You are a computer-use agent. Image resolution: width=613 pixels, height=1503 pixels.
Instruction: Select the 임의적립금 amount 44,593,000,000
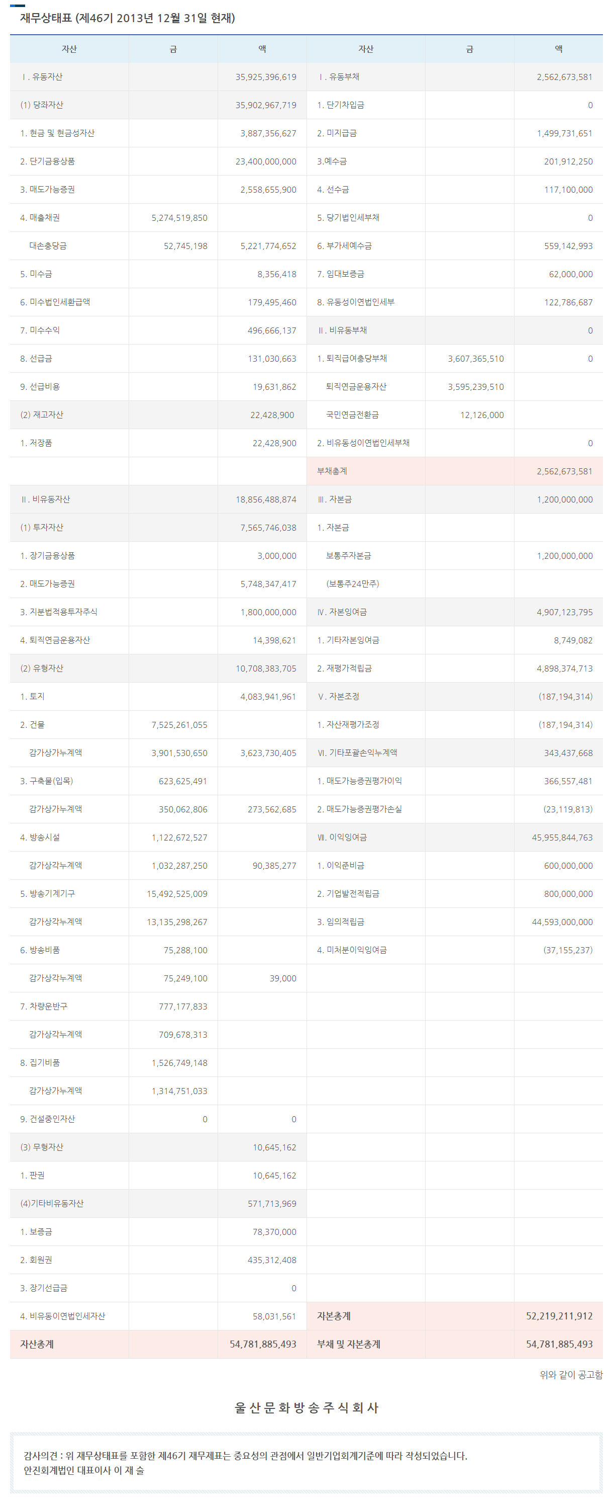click(x=562, y=922)
